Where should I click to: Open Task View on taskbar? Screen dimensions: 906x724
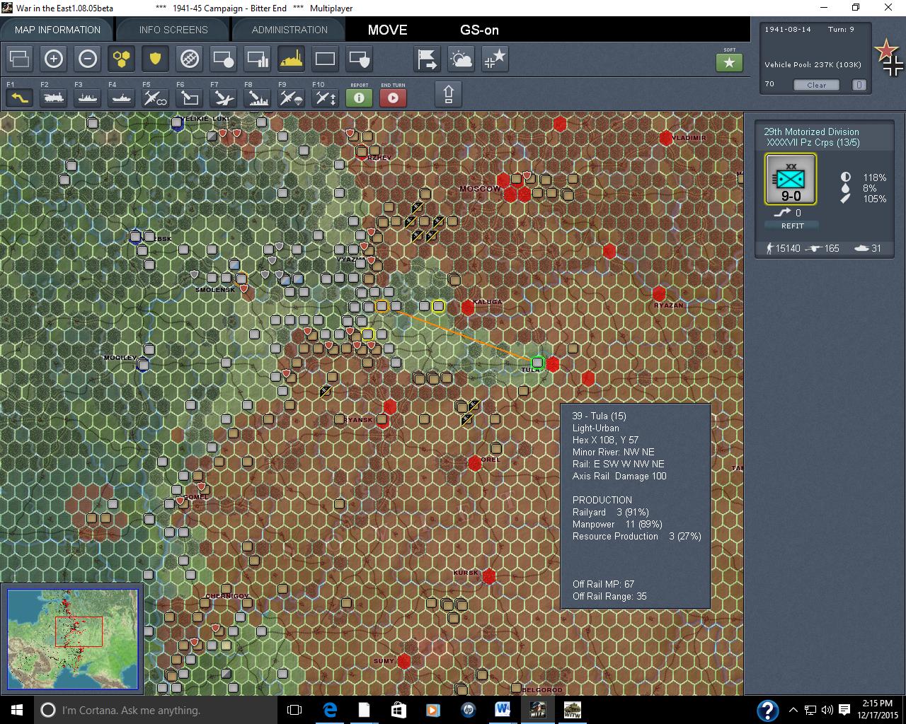pos(294,710)
